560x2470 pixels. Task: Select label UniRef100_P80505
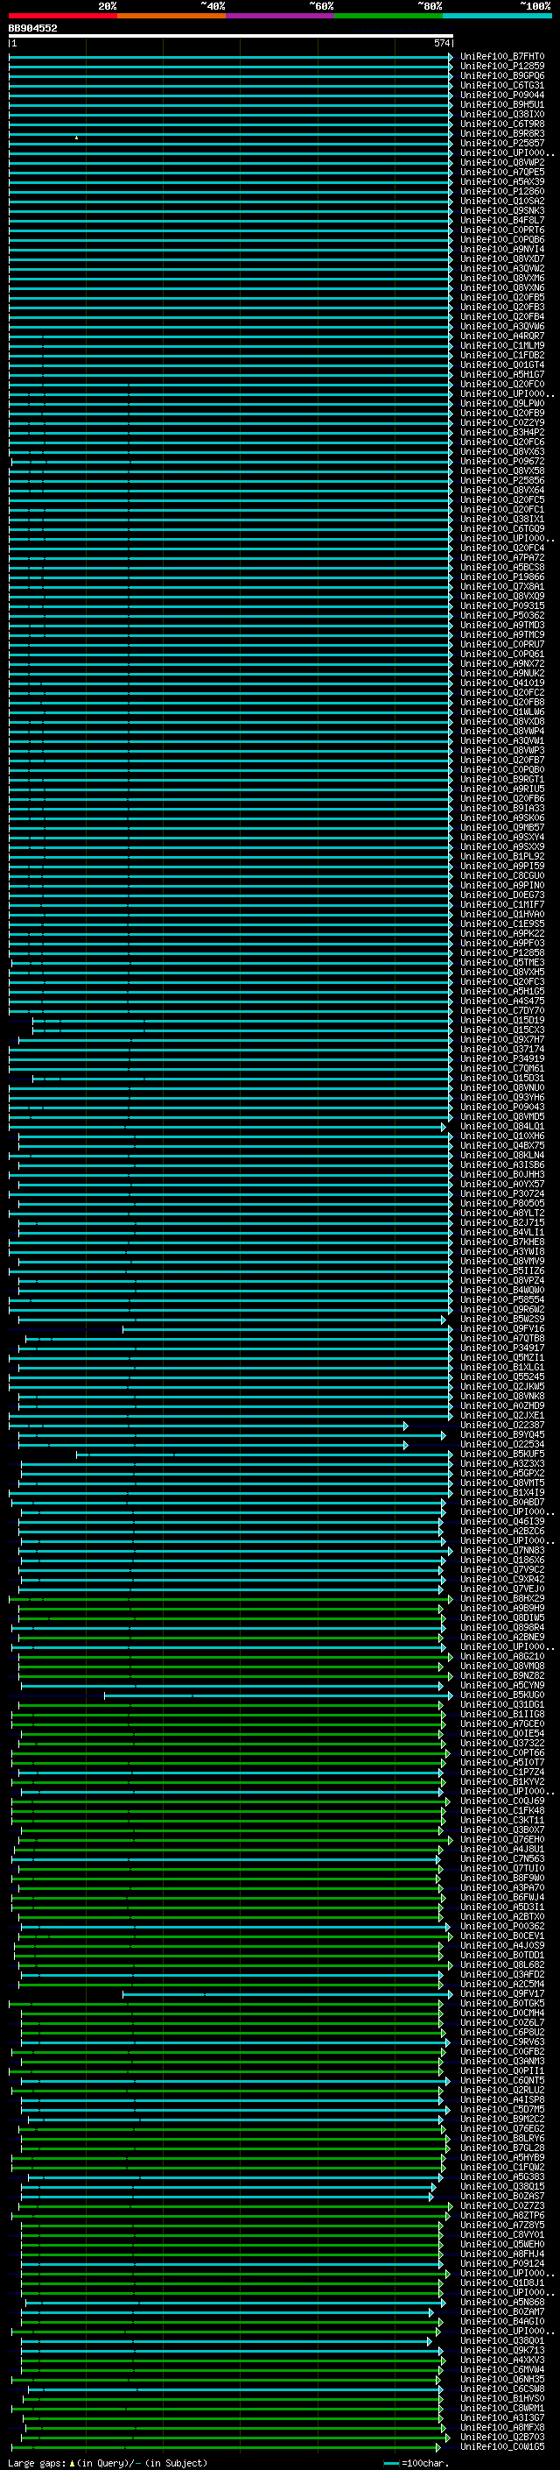coord(502,1203)
